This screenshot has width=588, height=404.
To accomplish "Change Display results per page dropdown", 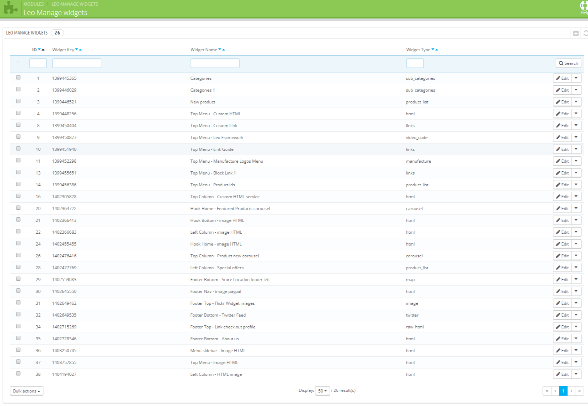I will click(x=322, y=391).
